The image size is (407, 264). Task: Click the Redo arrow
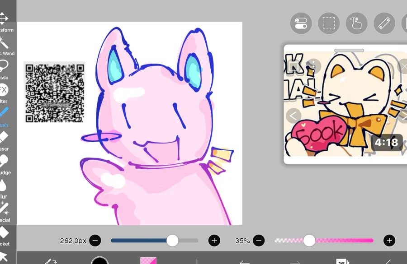294,262
